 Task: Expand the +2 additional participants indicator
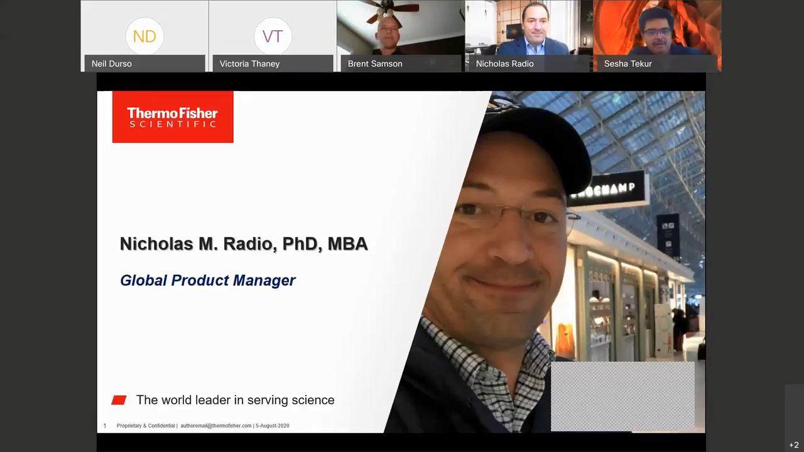794,444
